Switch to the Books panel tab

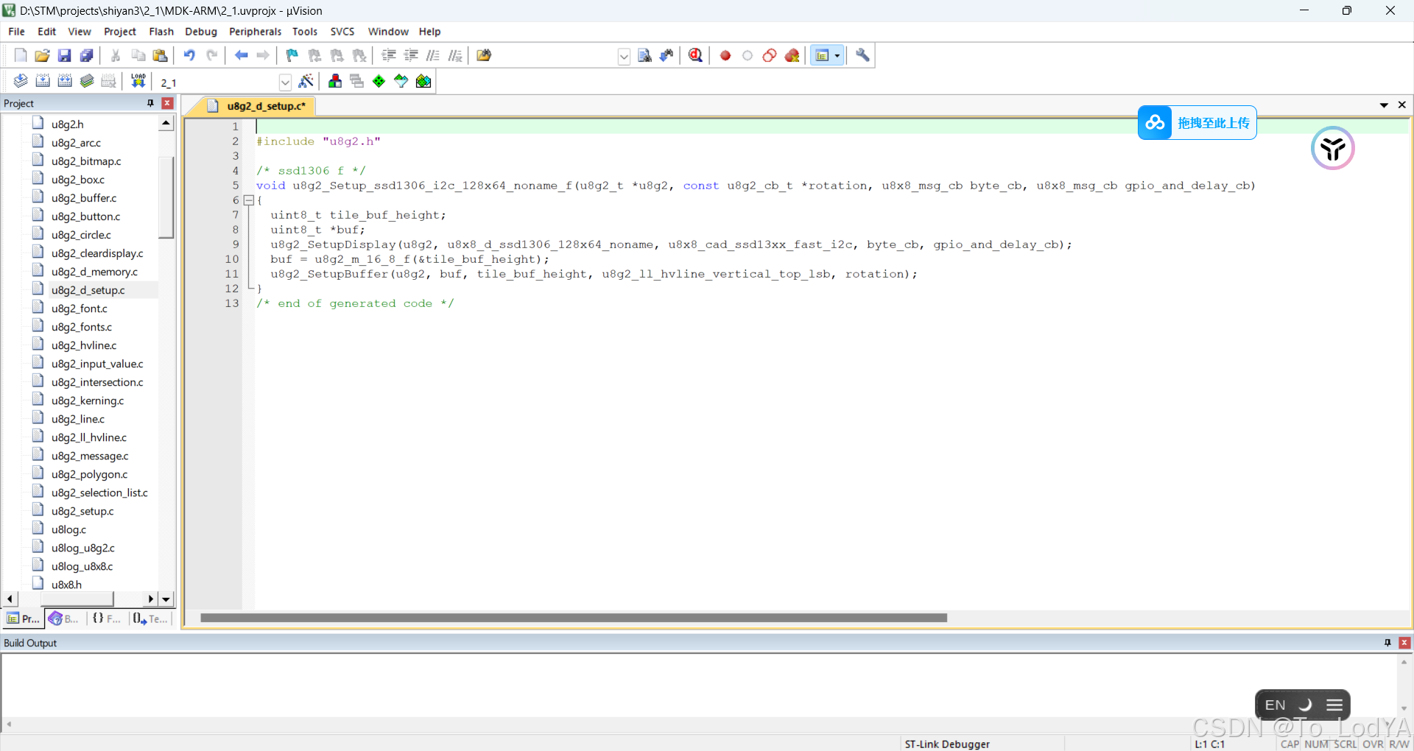(64, 618)
